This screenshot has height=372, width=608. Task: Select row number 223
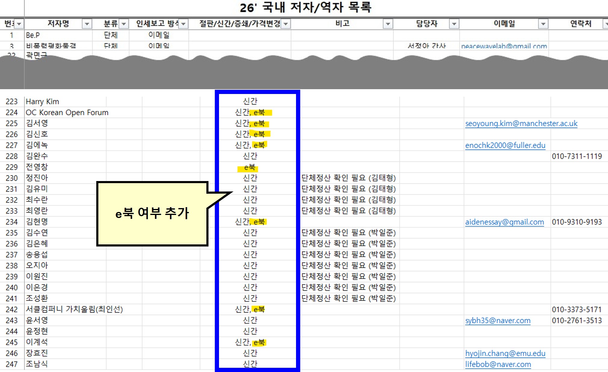tap(12, 101)
